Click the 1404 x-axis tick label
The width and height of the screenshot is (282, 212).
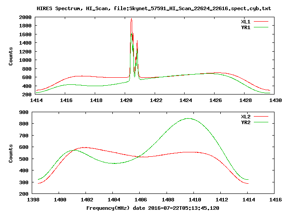coord(114,200)
